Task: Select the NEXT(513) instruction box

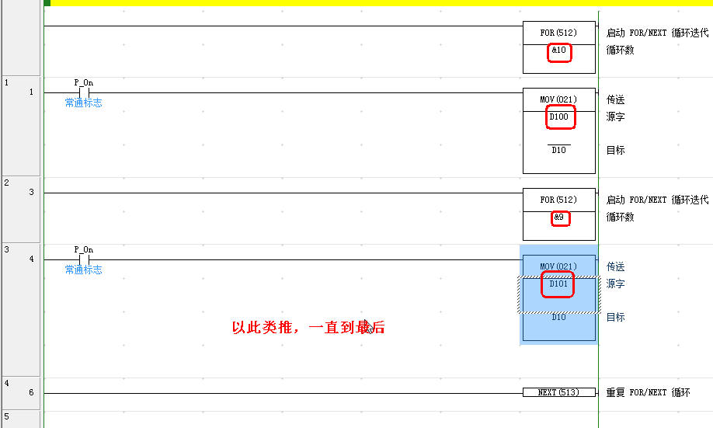Action: pos(558,392)
